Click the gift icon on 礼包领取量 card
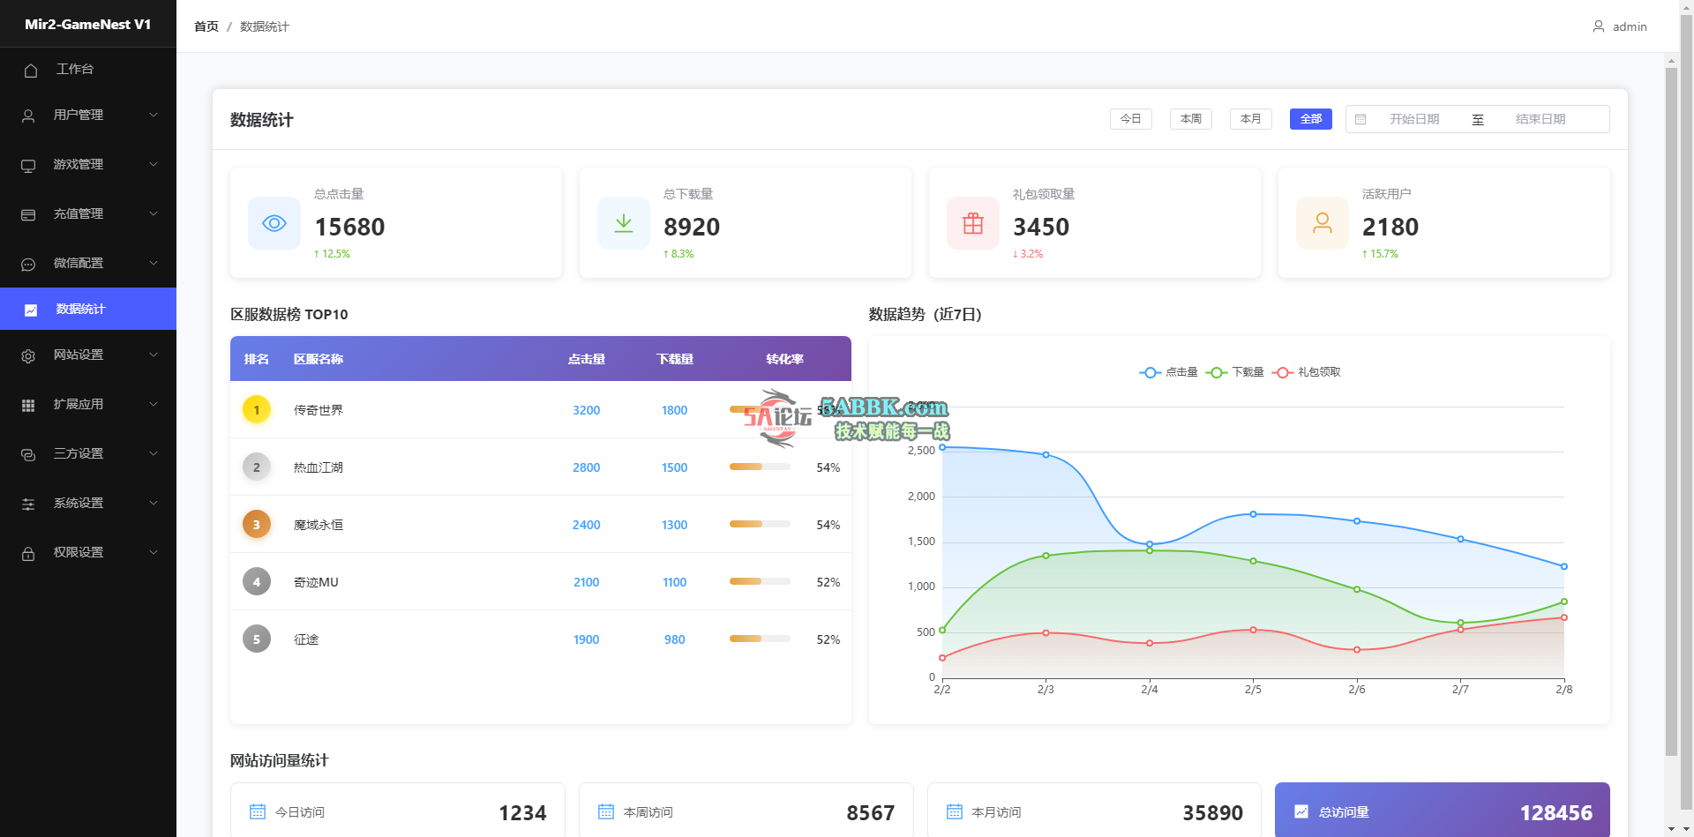Screen dimensions: 1694x837 972,223
